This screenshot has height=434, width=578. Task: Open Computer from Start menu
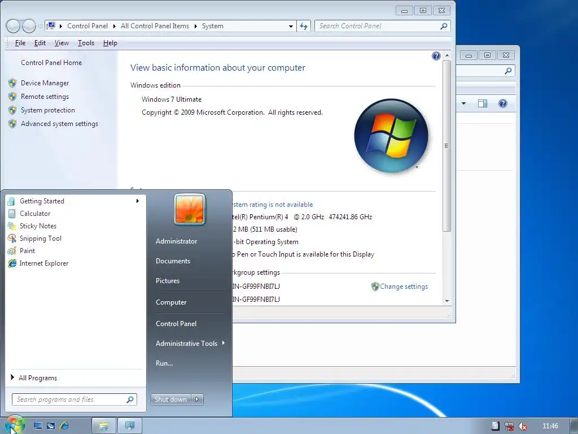click(171, 302)
